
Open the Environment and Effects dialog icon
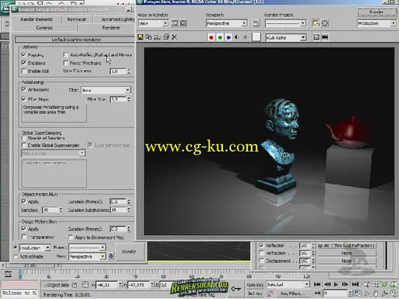click(325, 23)
